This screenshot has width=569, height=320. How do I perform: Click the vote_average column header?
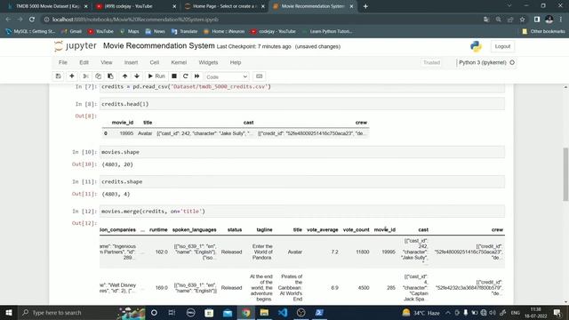[322, 229]
